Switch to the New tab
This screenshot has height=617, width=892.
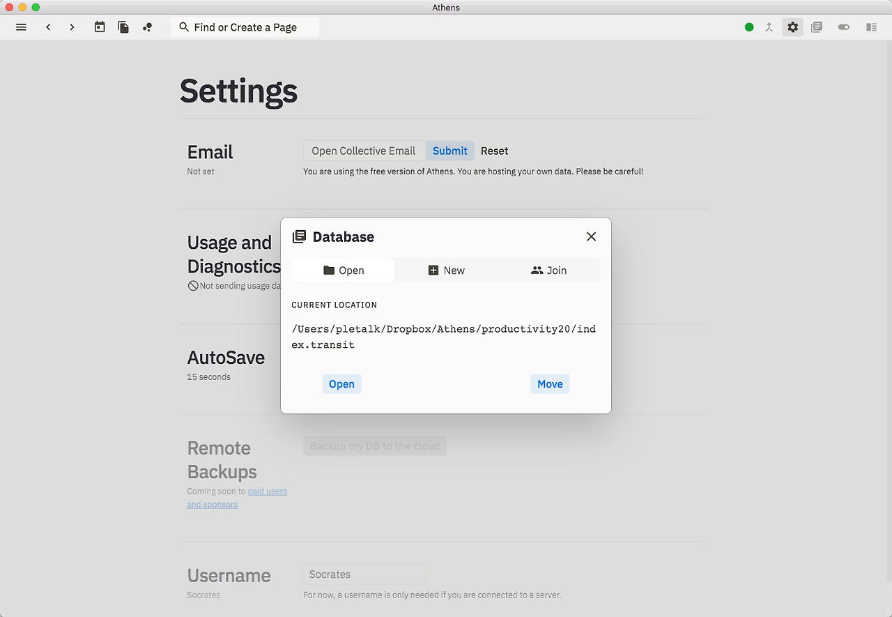[x=446, y=271]
